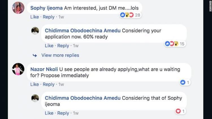Open the Nazor Nkoli name link
Screen dimensions: 212x119
(x=44, y=69)
